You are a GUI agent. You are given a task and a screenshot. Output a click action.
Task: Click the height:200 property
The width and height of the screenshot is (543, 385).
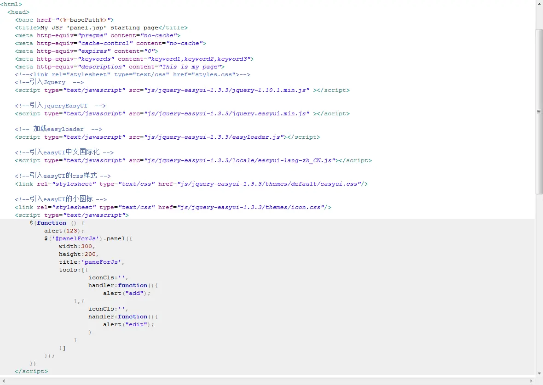coord(79,255)
